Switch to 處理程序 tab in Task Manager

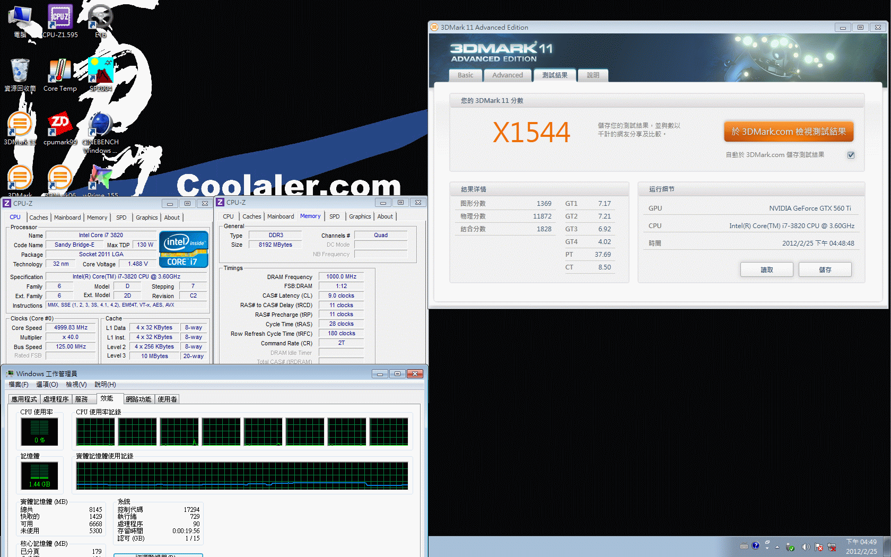click(56, 399)
